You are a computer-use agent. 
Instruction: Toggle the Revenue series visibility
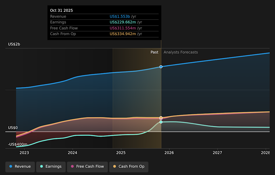point(20,166)
